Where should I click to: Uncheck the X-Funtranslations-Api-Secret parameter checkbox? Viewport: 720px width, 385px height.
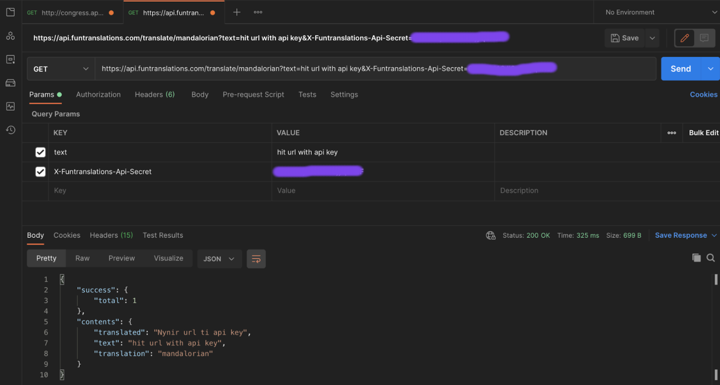click(40, 171)
